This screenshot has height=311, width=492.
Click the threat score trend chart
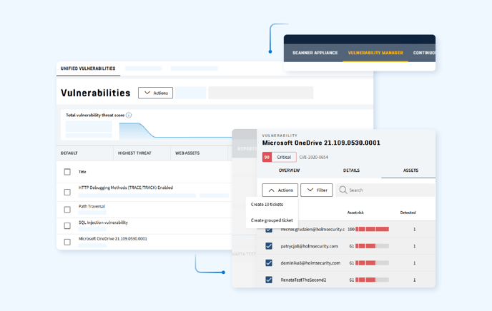(x=175, y=131)
